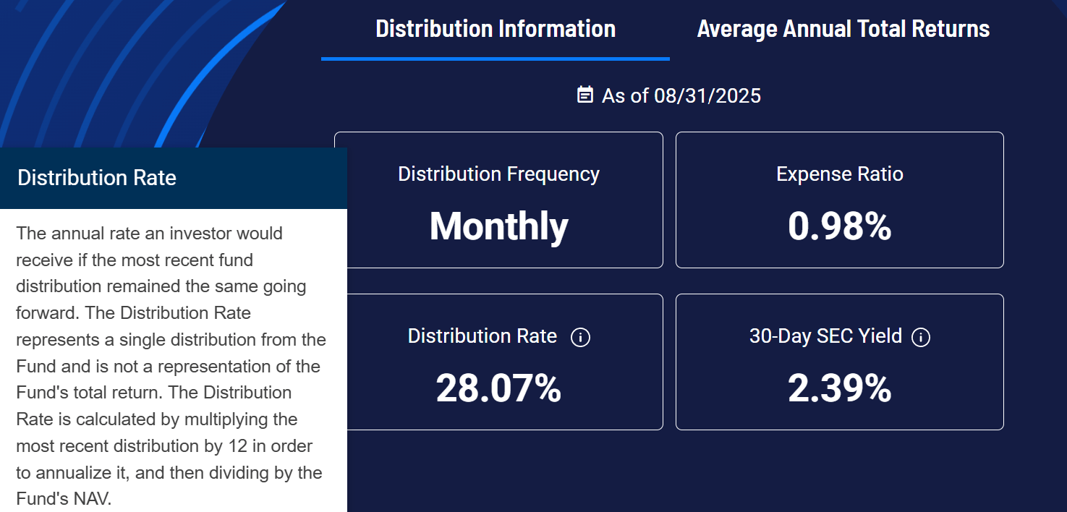
Task: Switch to the Average Annual Total Returns tab
Action: click(x=843, y=29)
